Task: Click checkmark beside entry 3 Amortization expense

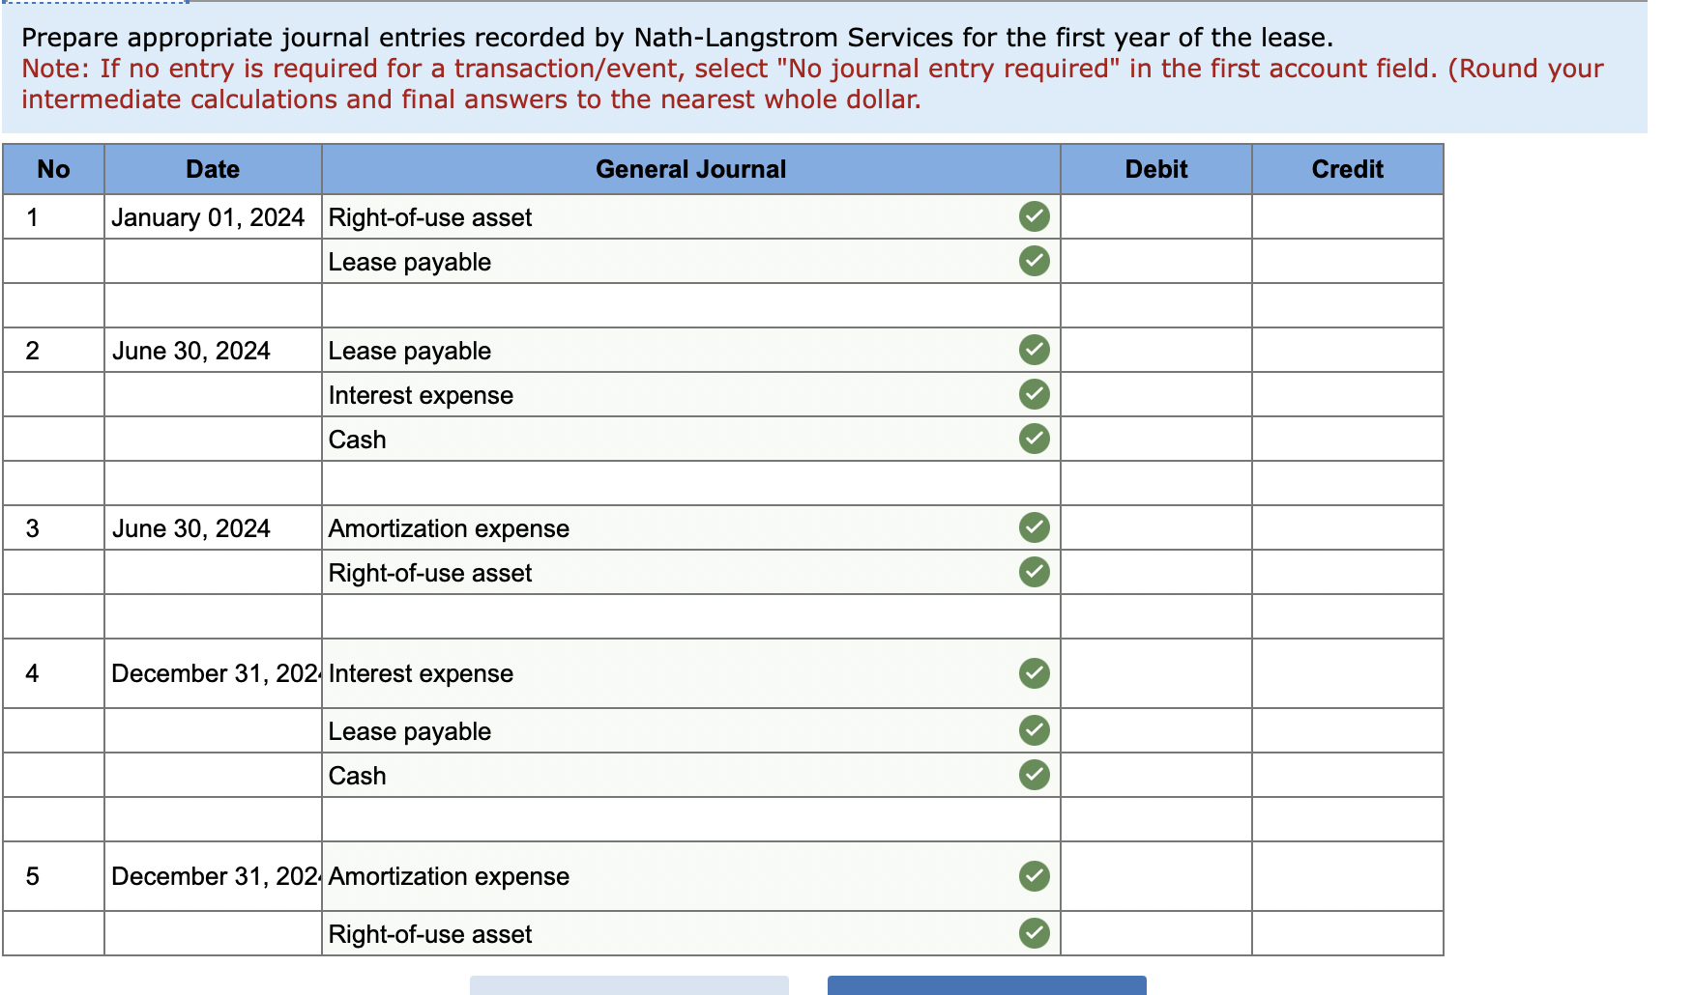Action: tap(1034, 527)
